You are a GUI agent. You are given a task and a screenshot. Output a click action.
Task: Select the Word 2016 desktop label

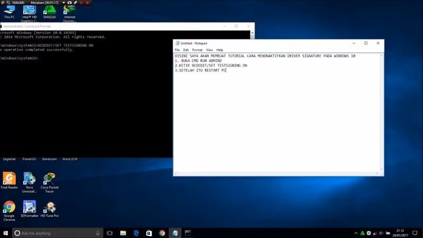coord(69,159)
